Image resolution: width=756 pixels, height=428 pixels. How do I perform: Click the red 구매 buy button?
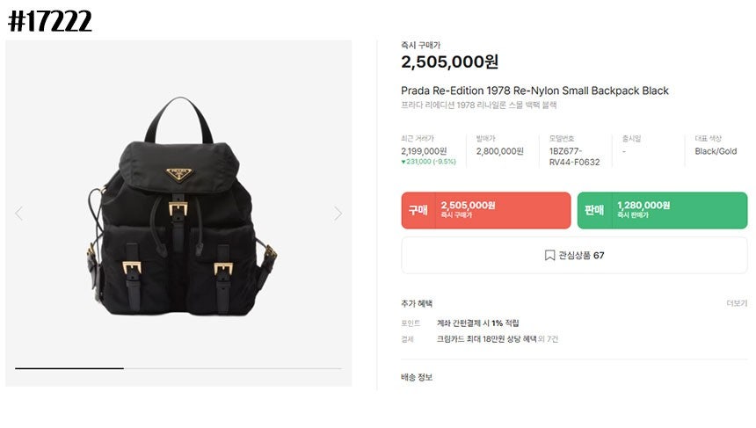tap(486, 210)
